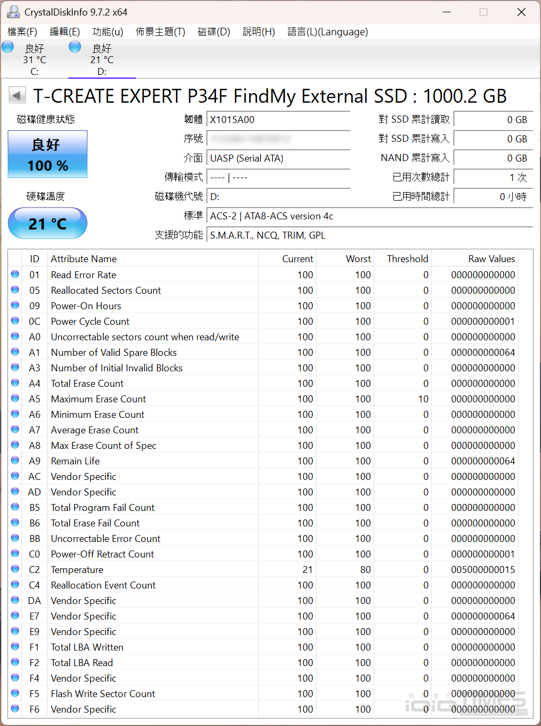Open the 語言(L)(Language) menu
Screen dimensions: 541x726
click(327, 32)
